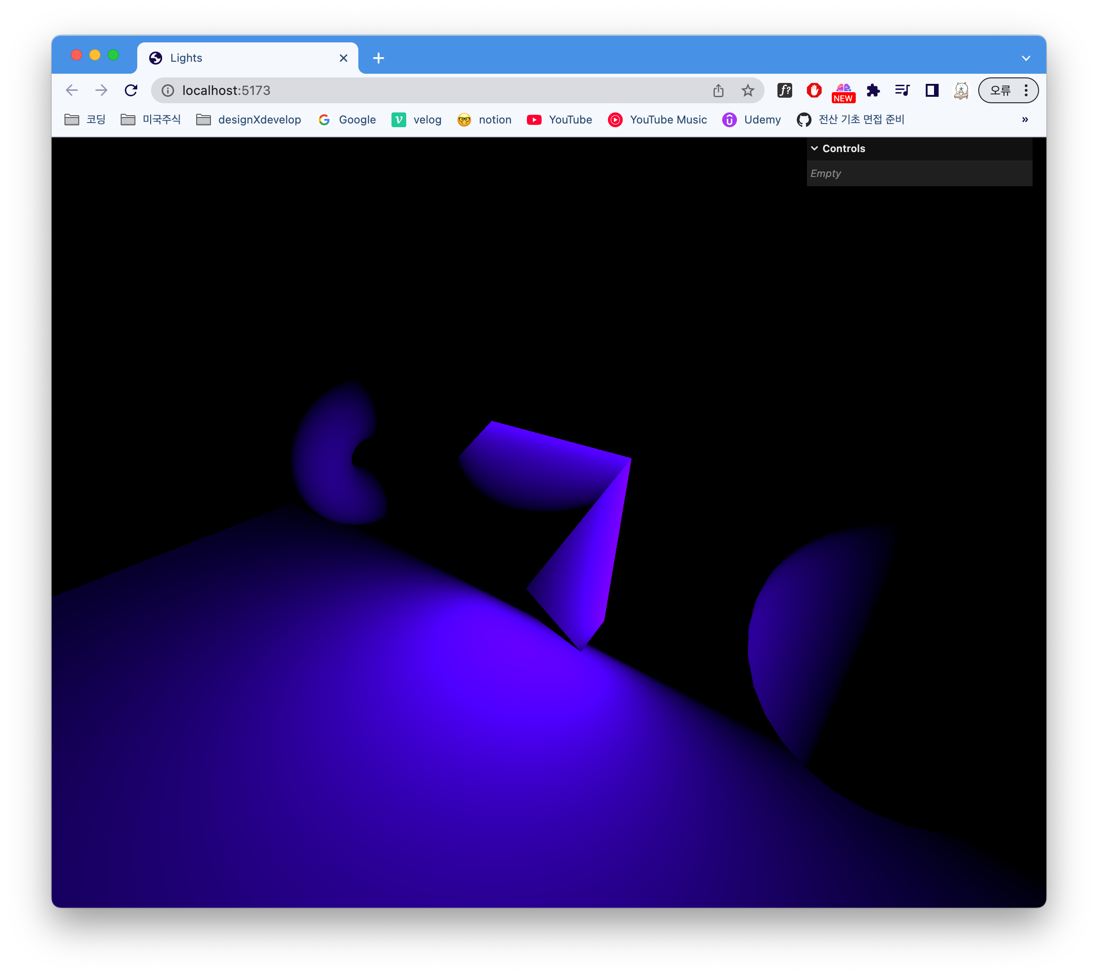Open the fonts finder extension icon
This screenshot has height=976, width=1098.
pyautogui.click(x=784, y=90)
